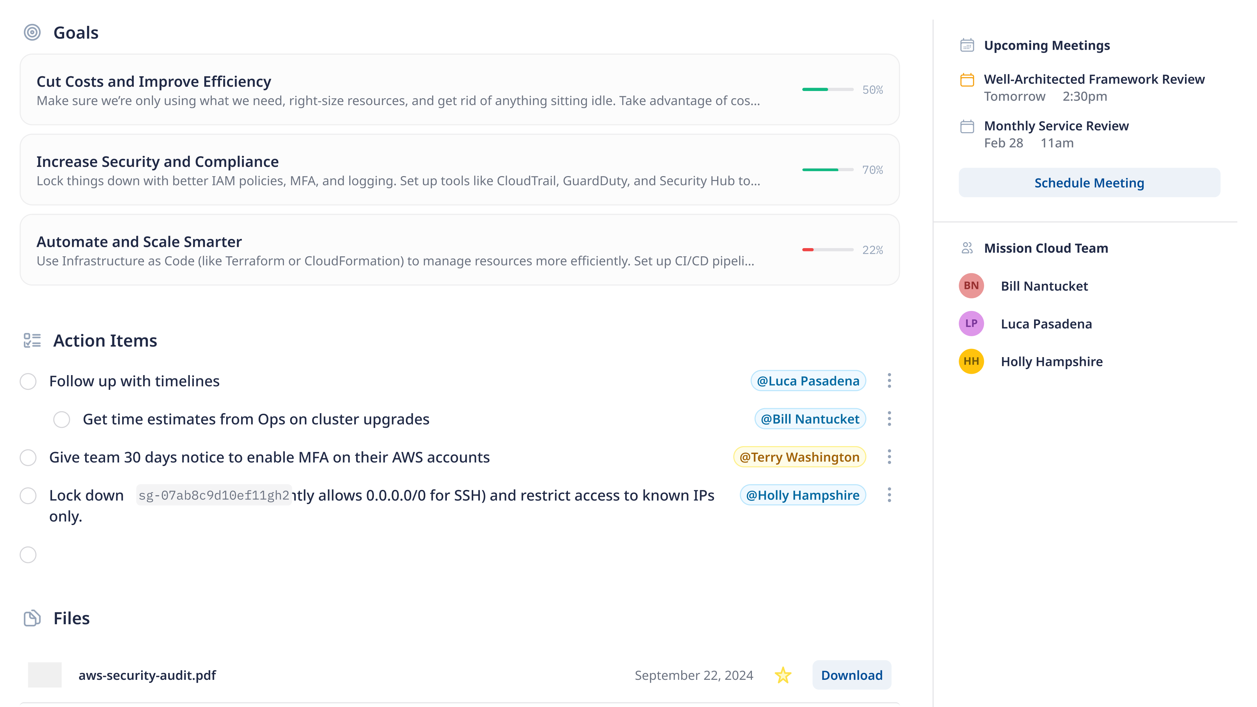
Task: Click the Files section icon
Action: 32,618
